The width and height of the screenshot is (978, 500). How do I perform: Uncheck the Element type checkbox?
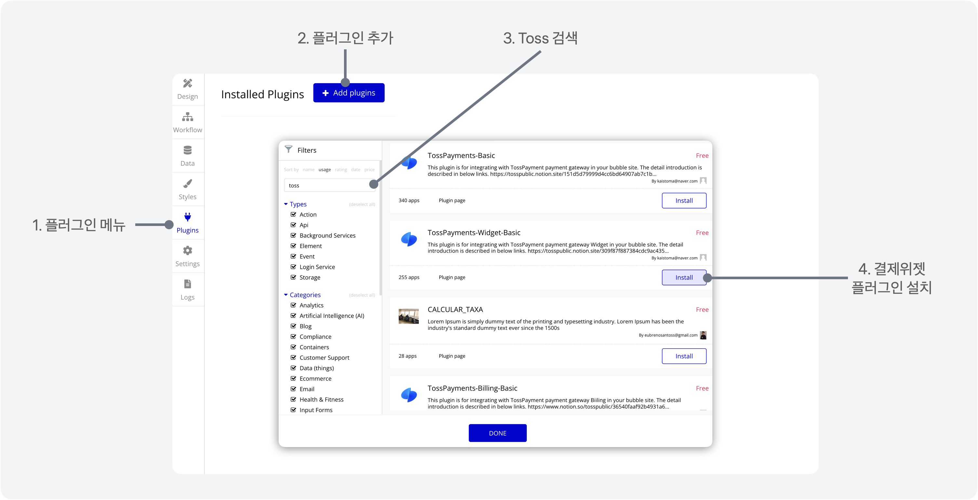point(294,246)
